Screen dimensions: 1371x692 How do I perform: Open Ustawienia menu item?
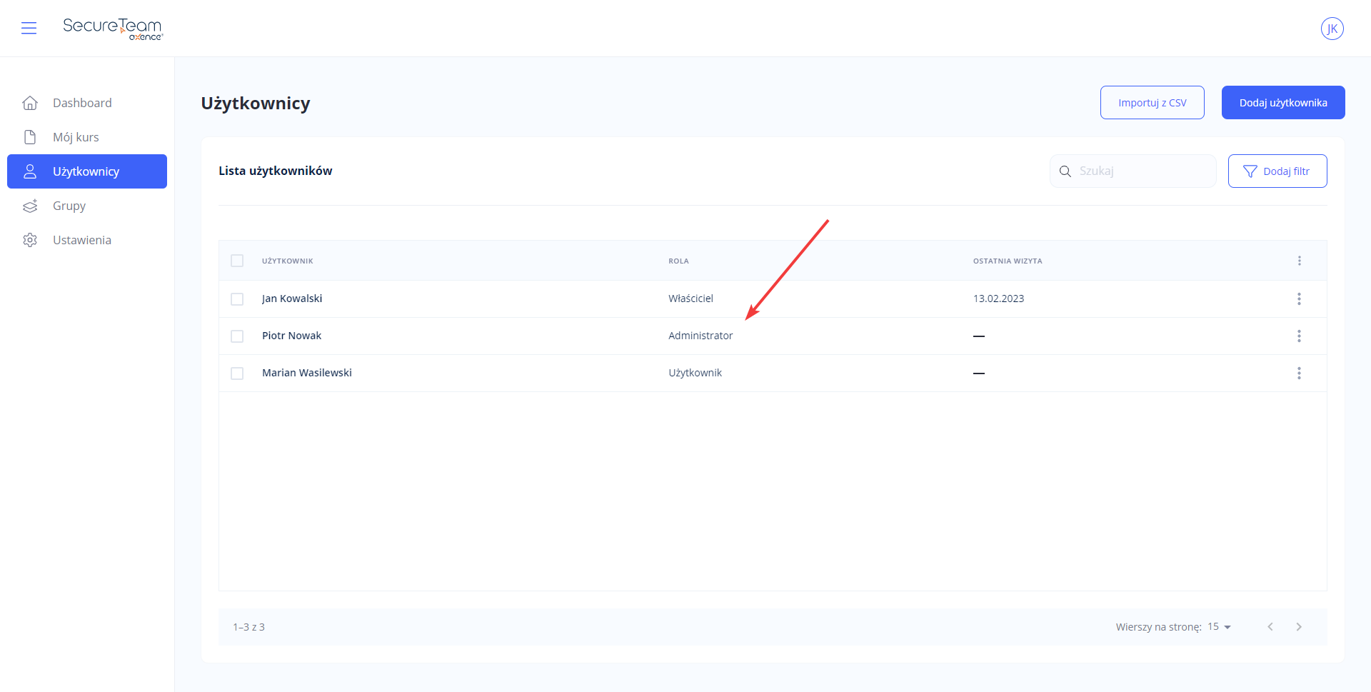(87, 240)
